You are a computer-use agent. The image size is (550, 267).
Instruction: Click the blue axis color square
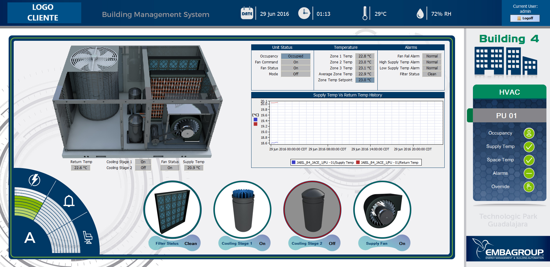pyautogui.click(x=255, y=120)
